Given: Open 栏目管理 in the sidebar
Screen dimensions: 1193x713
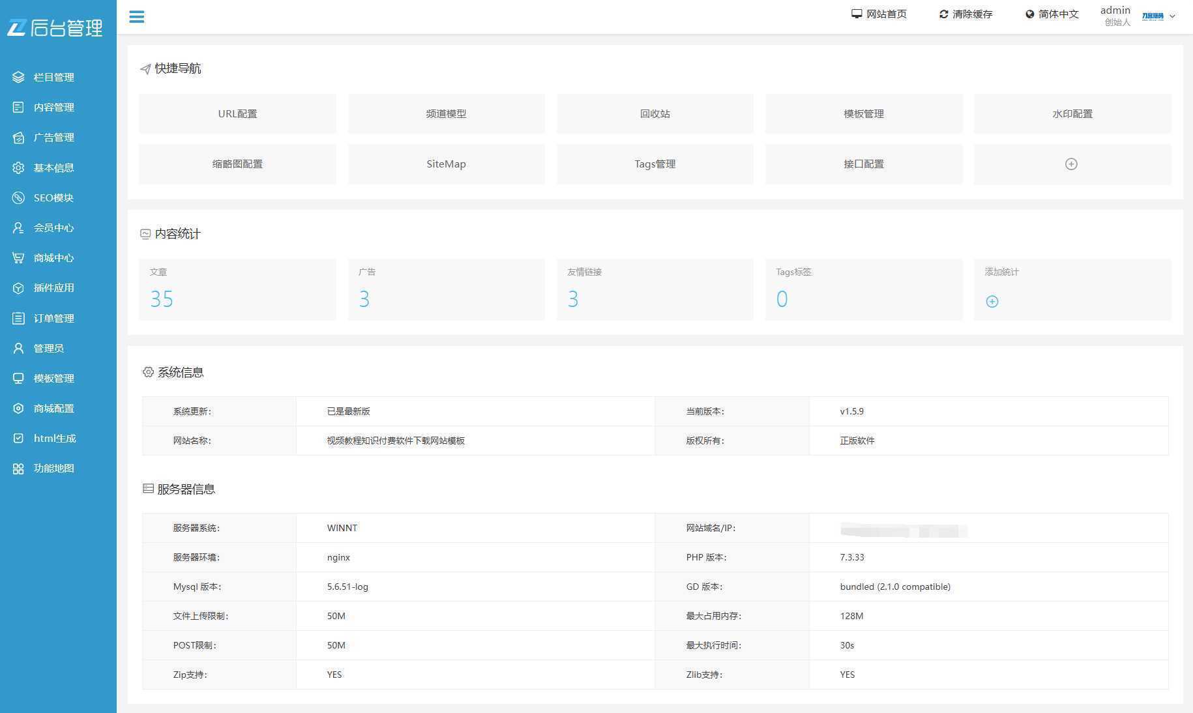Looking at the screenshot, I should [x=54, y=77].
